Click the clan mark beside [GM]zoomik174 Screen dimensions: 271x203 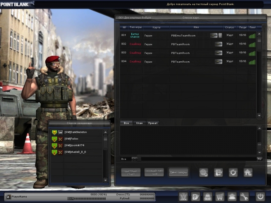point(60,145)
